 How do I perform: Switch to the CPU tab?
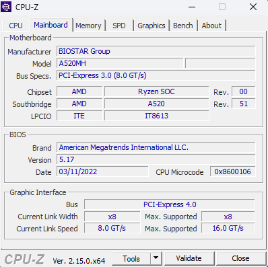(x=15, y=26)
